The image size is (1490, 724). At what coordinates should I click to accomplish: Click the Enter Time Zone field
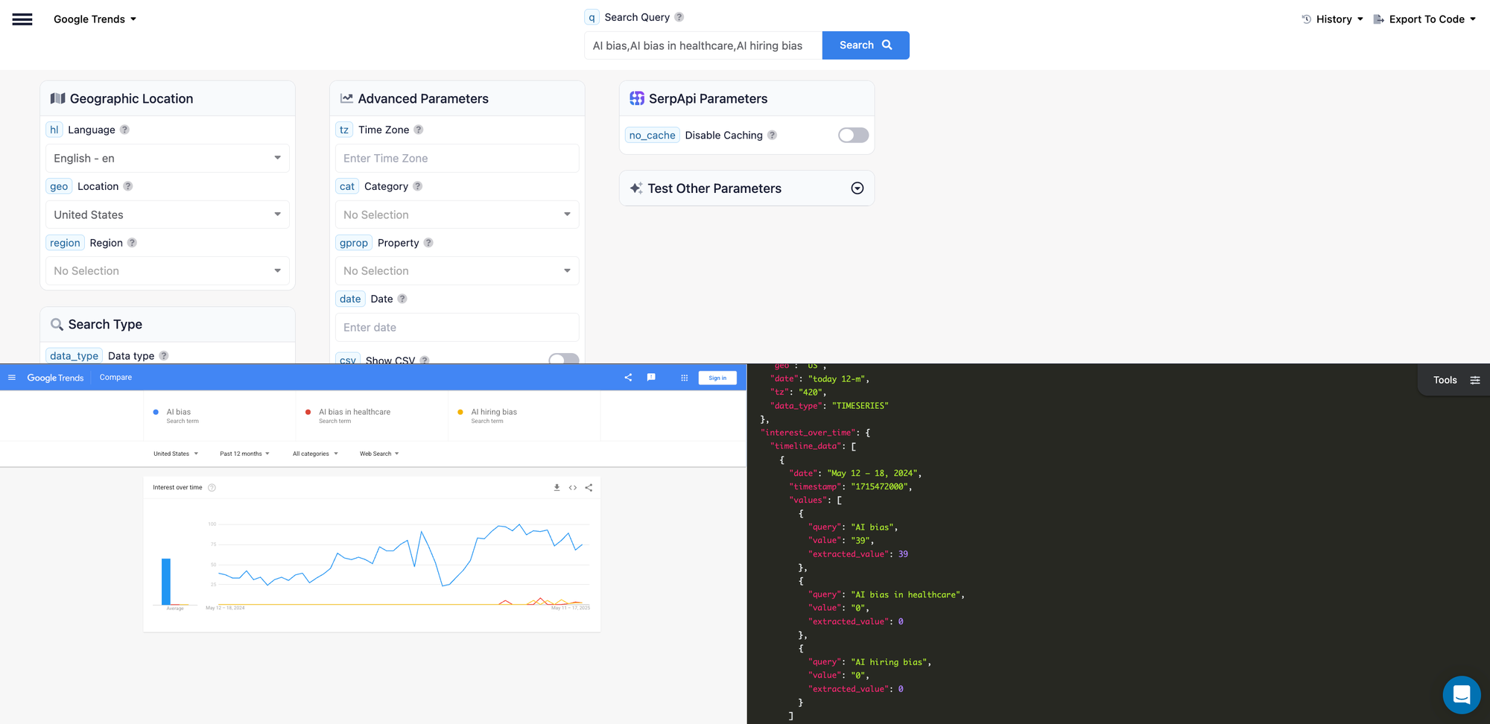(x=457, y=158)
